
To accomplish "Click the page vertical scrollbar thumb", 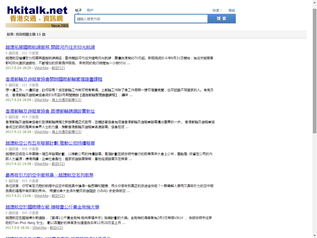I will tap(315, 71).
